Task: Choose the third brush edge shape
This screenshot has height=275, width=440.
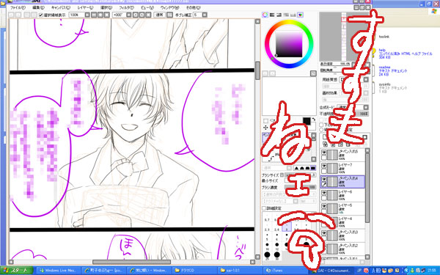Action: [x=307, y=168]
